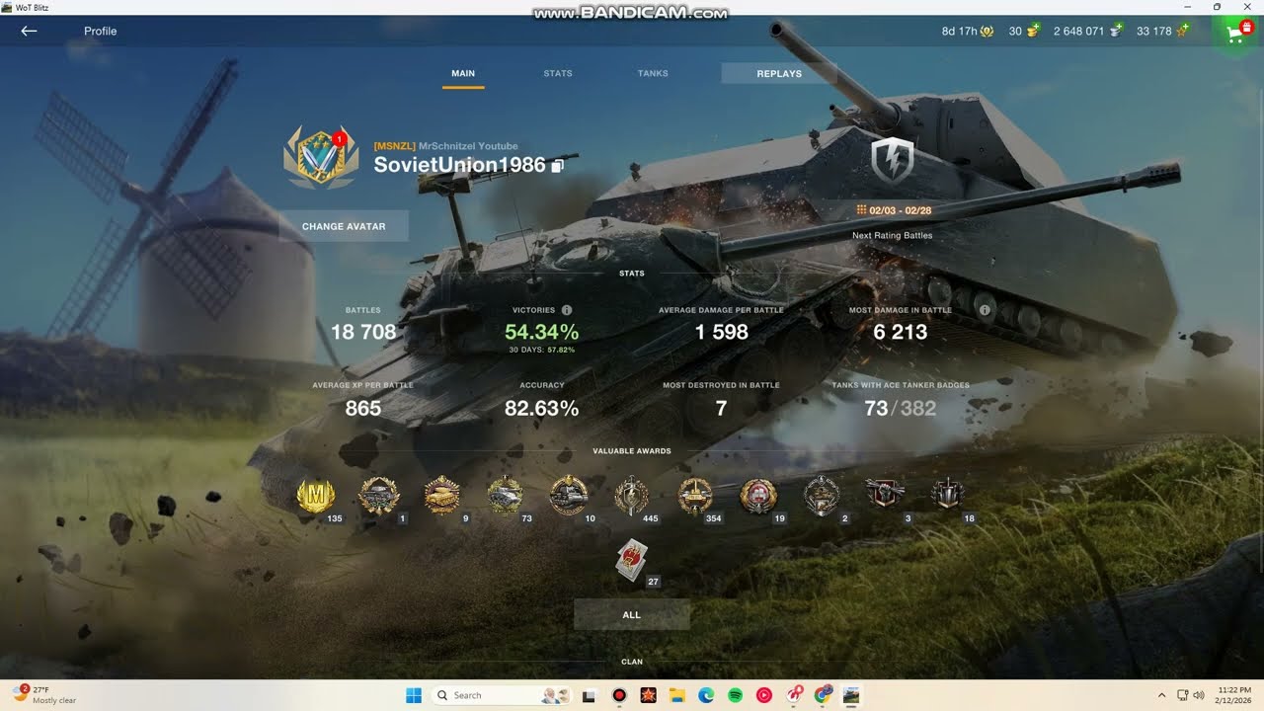
Task: Open Microsoft Edge from the taskbar
Action: pos(706,695)
